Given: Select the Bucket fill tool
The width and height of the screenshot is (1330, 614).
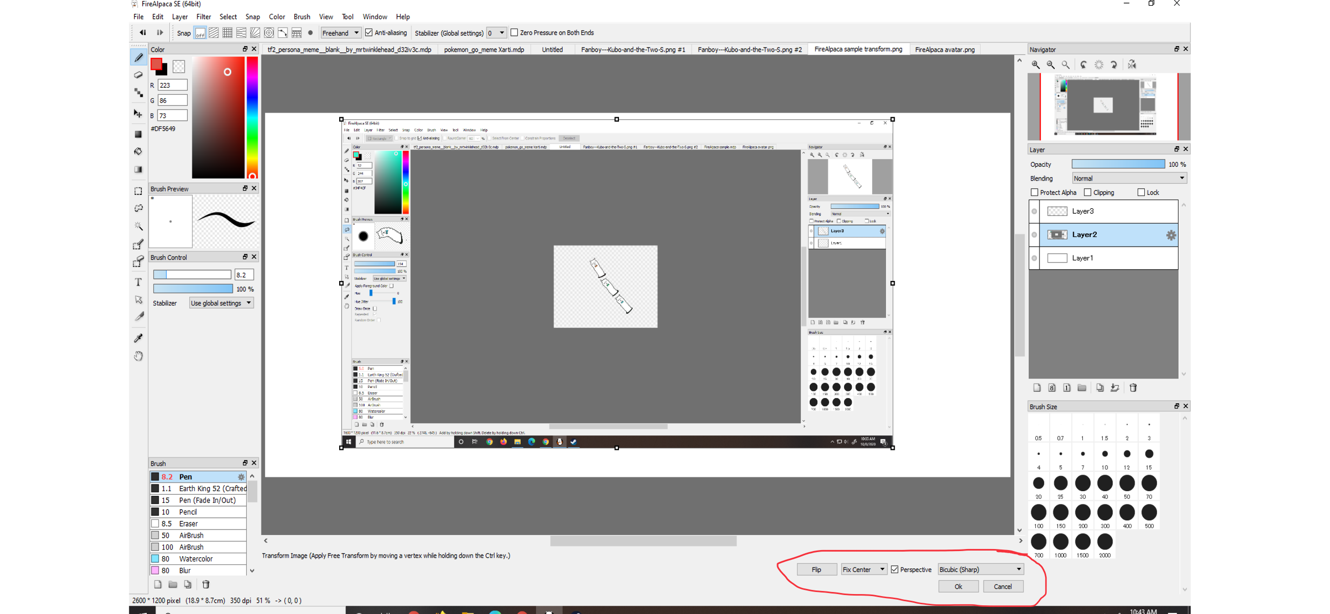Looking at the screenshot, I should 138,151.
